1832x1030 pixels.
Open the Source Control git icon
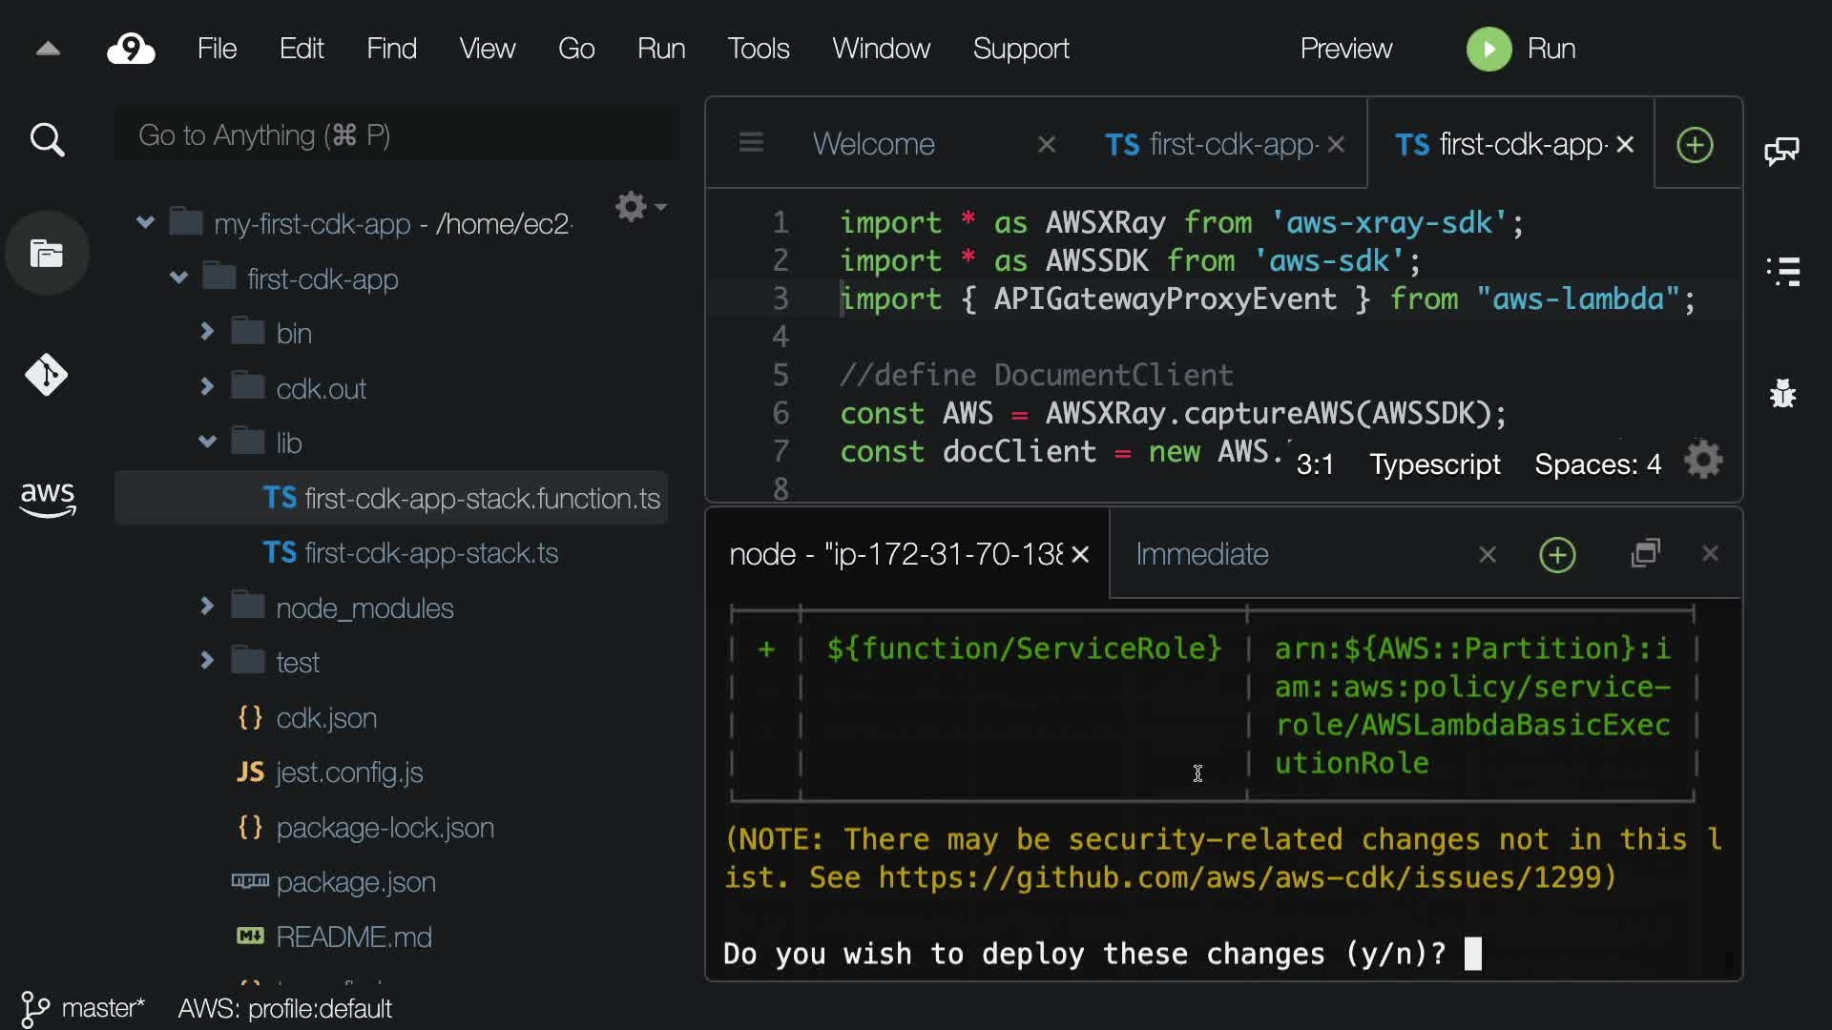[x=47, y=375]
